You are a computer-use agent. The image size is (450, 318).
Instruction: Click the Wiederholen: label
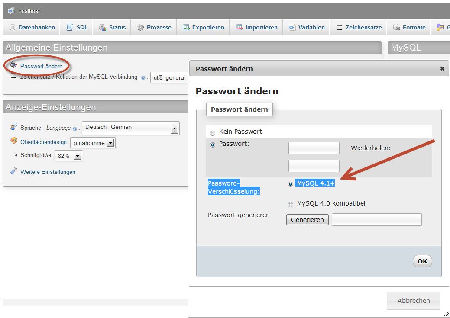click(371, 148)
